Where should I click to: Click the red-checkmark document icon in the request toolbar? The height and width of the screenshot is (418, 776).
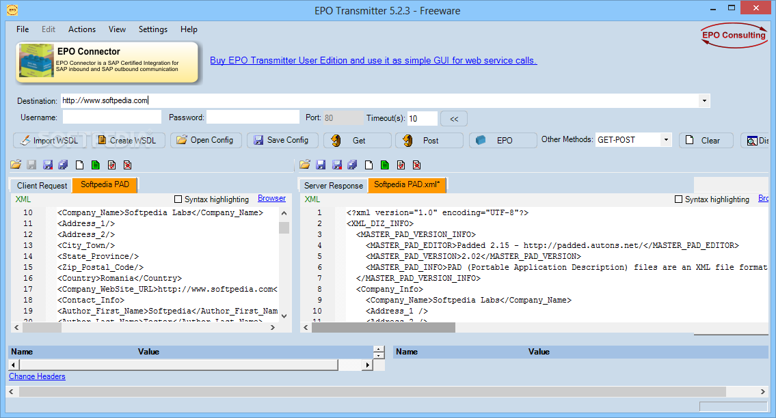pos(112,165)
